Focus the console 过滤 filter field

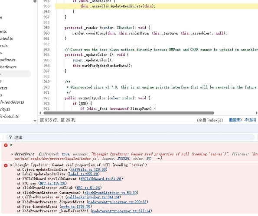130,137
